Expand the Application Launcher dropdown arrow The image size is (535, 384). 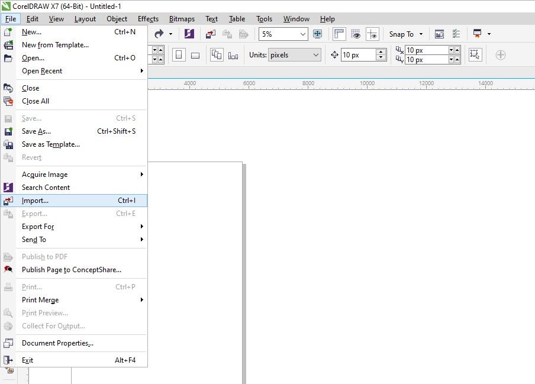[x=489, y=34]
